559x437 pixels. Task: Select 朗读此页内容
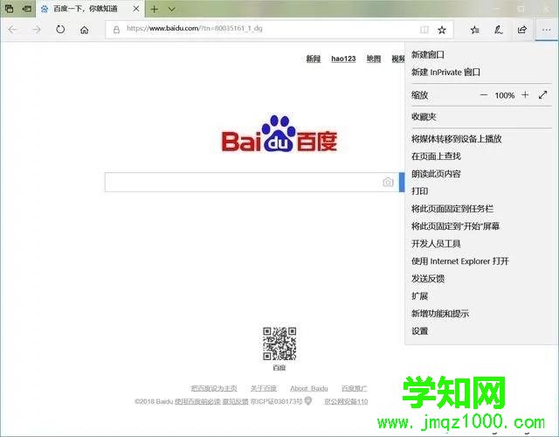(436, 174)
